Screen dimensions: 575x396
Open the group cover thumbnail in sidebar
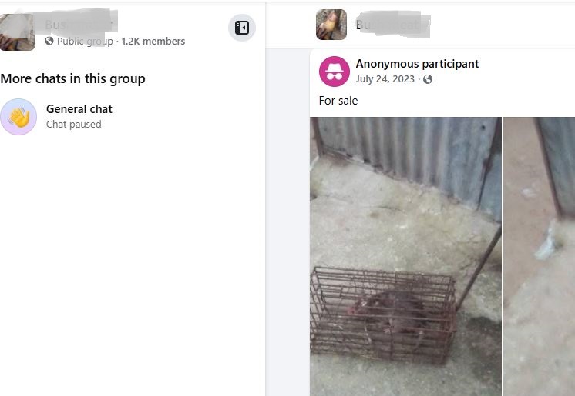pyautogui.click(x=17, y=32)
